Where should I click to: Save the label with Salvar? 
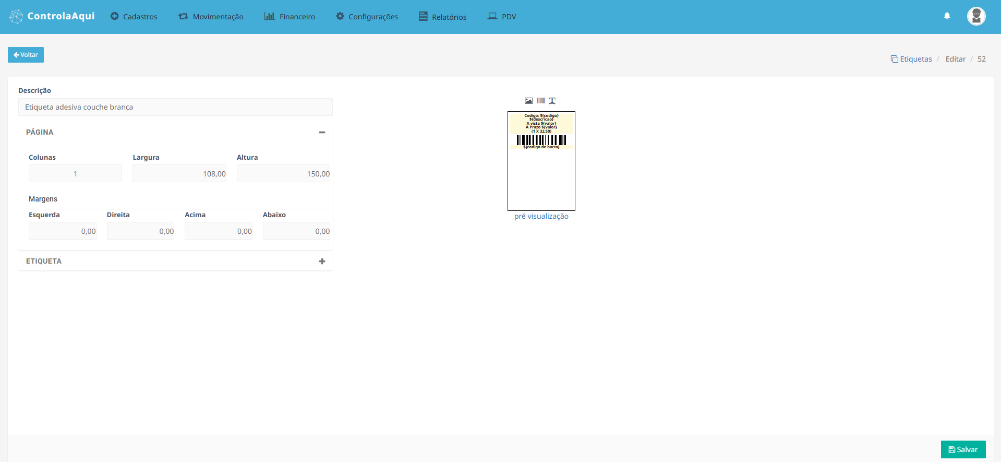pyautogui.click(x=963, y=449)
